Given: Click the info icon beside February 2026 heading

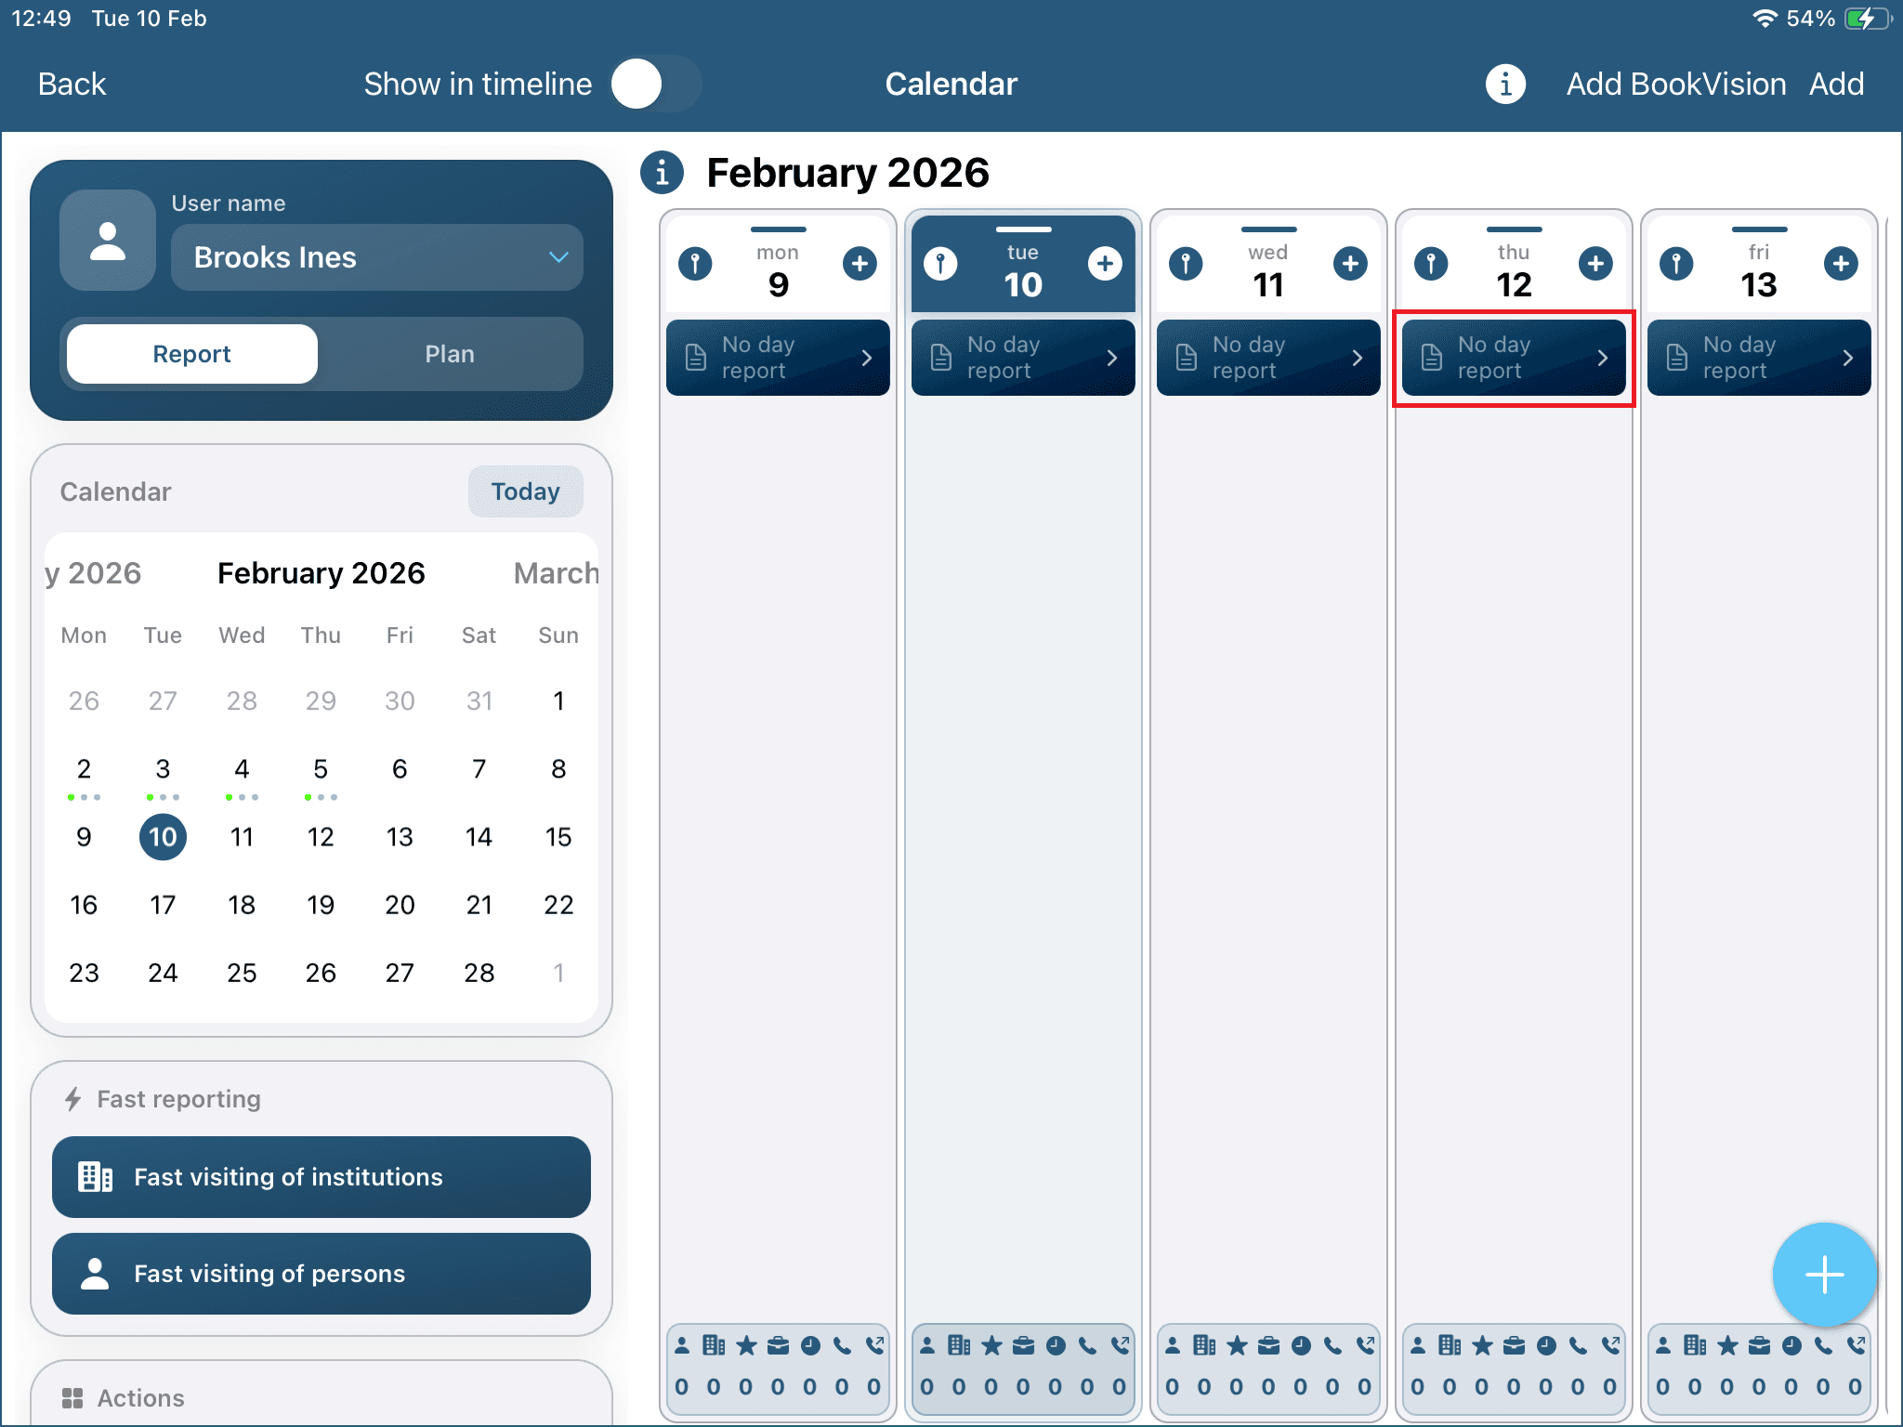Looking at the screenshot, I should coord(662,173).
